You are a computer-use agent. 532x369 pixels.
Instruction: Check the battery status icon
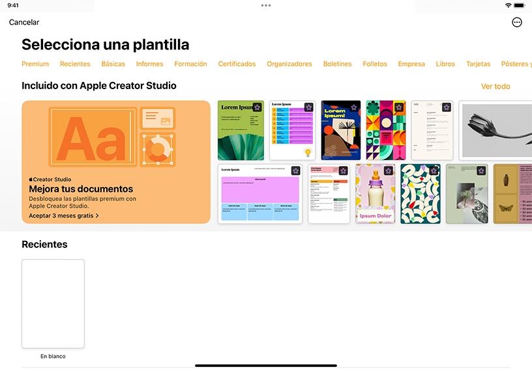click(x=519, y=5)
